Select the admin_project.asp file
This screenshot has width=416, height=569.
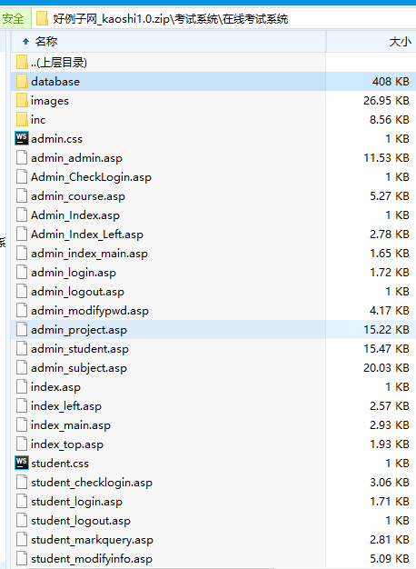coord(213,330)
